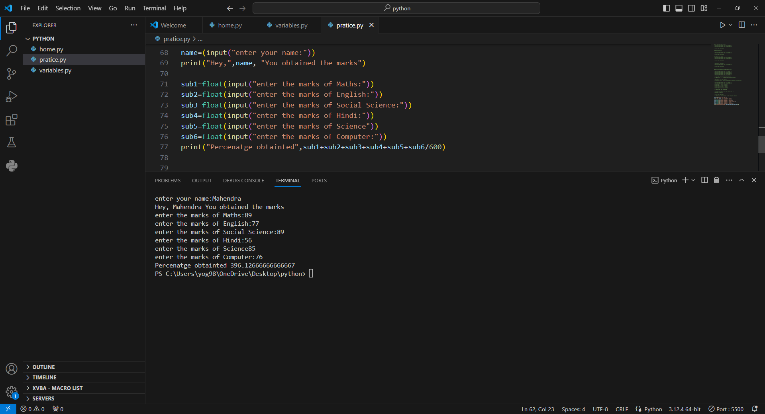Open the new terminal launch profile dropdown
This screenshot has height=414, width=765.
pyautogui.click(x=693, y=180)
